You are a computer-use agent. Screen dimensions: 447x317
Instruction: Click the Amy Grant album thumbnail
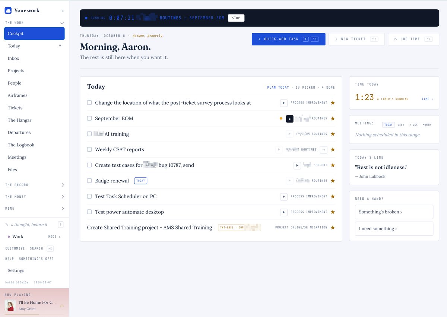coord(10,305)
